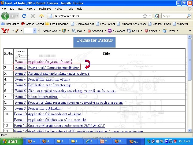
Task: Open the Edit menu
Action: [12, 9]
